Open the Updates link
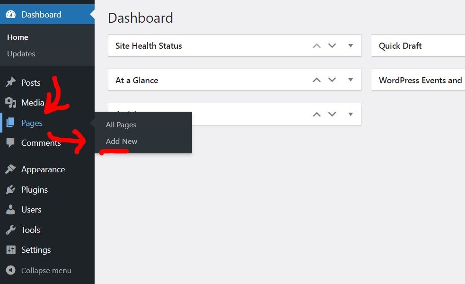Screen dimensions: 465x284 click(21, 53)
